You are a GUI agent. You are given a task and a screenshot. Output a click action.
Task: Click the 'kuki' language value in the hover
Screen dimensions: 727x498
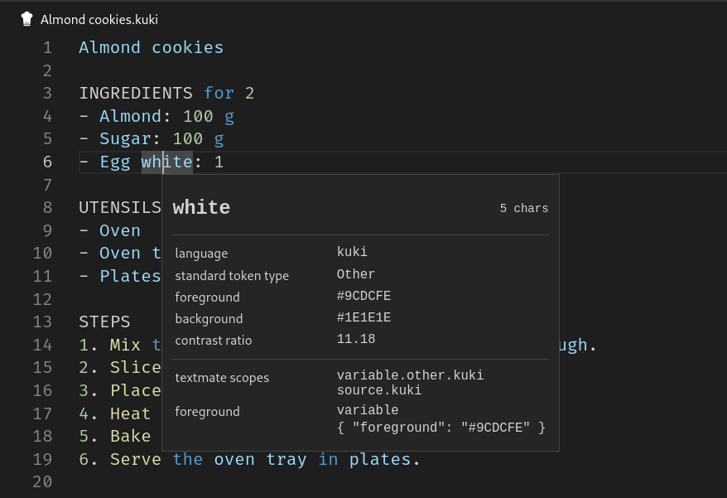351,252
